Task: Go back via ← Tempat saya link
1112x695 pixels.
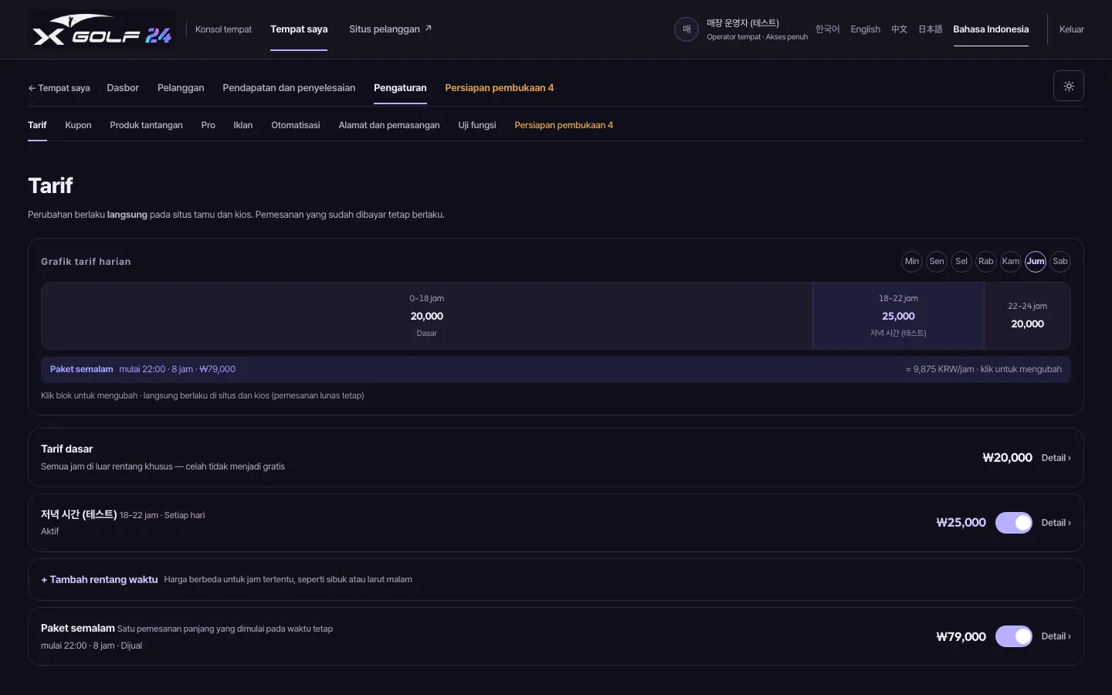Action: [x=59, y=88]
